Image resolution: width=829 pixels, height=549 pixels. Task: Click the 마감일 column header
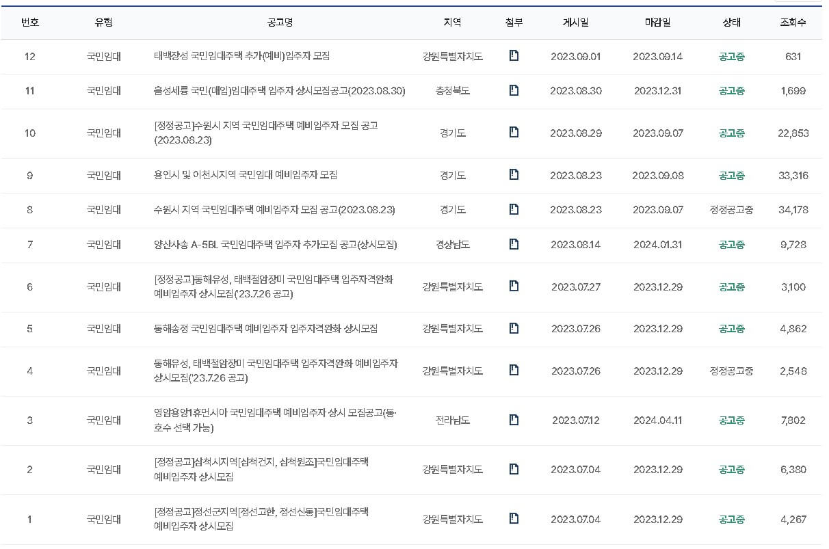(659, 22)
